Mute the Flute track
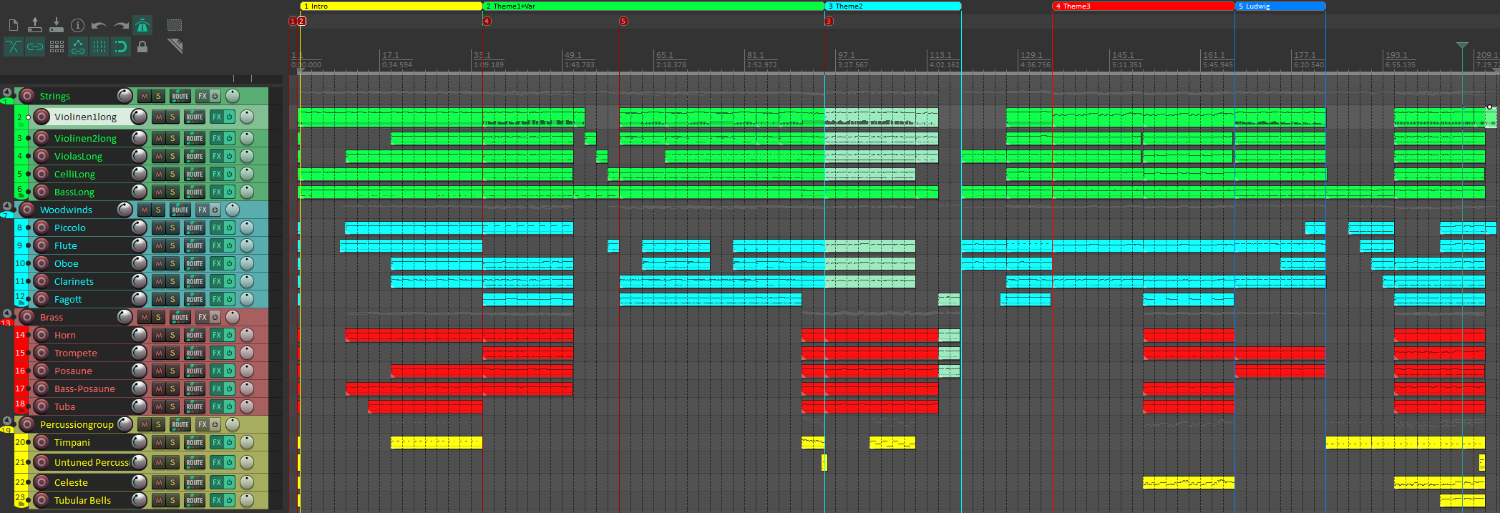 tap(159, 246)
